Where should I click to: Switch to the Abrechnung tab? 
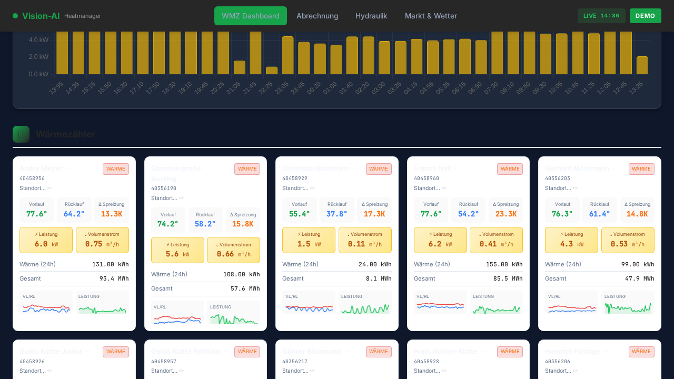click(x=317, y=16)
